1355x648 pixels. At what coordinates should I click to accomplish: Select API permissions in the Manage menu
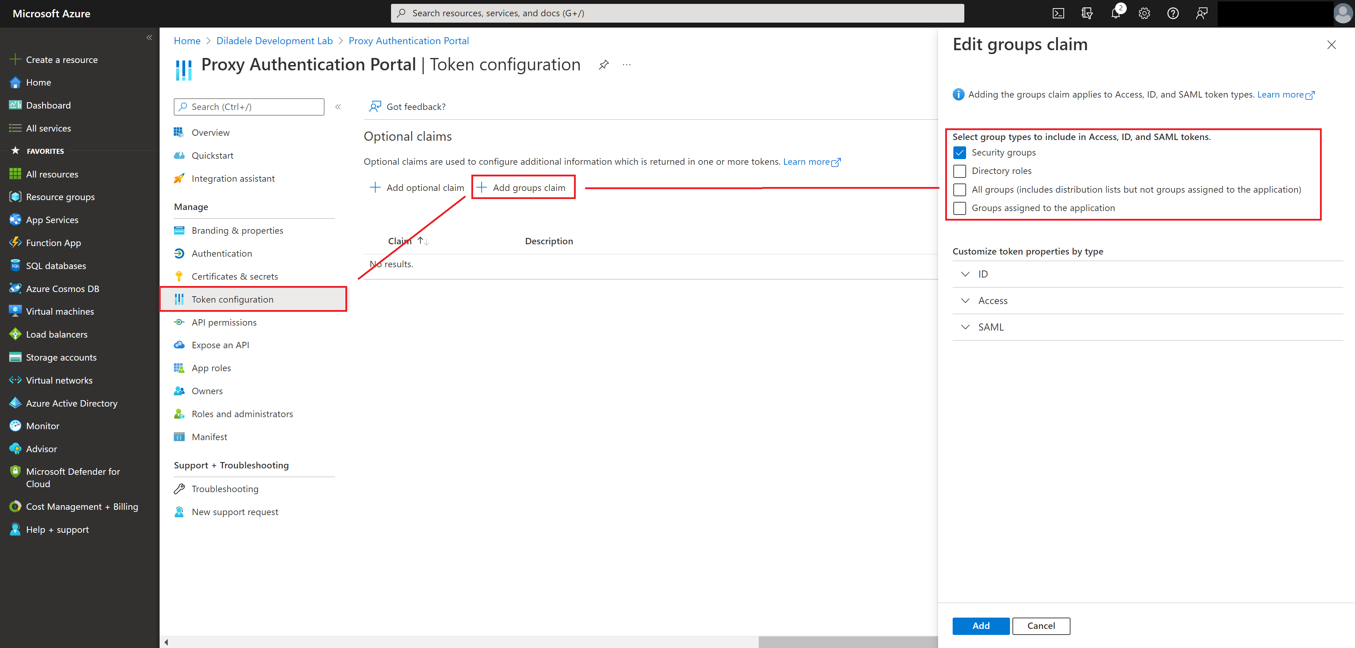(224, 322)
